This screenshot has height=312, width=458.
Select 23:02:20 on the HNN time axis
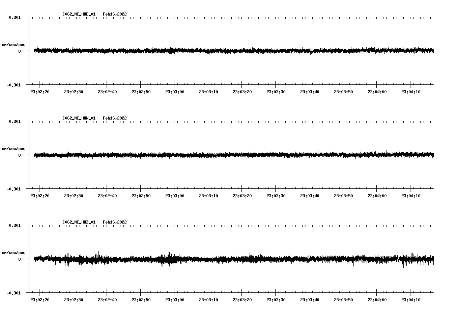[40, 196]
